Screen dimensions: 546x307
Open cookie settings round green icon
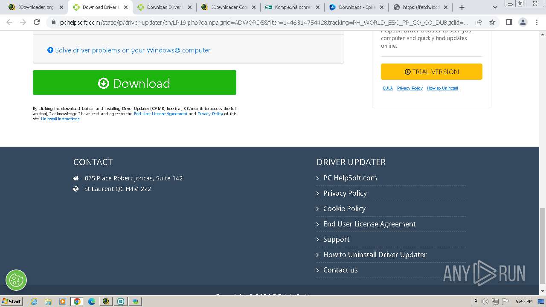(16, 280)
